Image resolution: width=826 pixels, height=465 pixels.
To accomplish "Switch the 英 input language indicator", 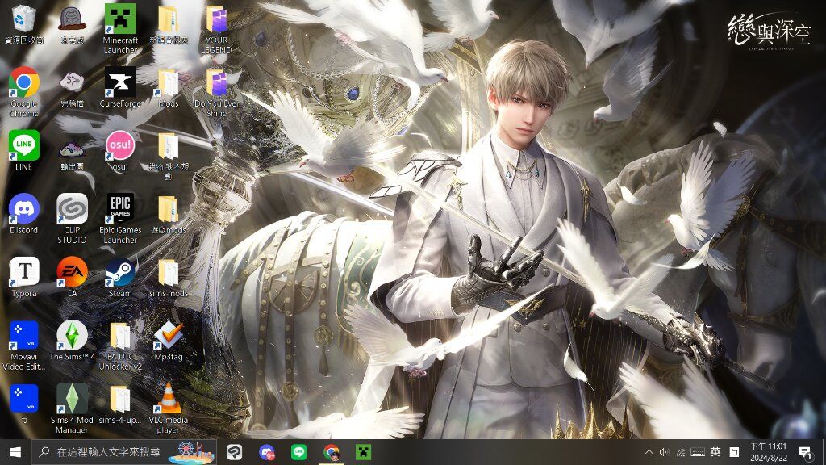I will [715, 452].
